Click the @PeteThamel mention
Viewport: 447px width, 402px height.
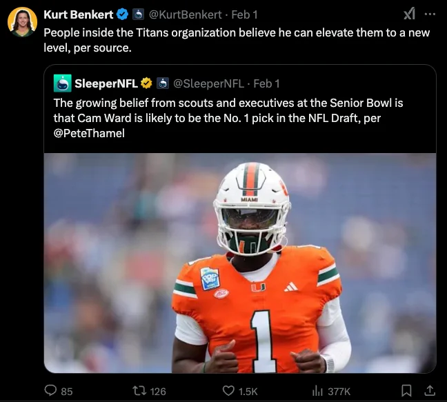click(x=89, y=134)
